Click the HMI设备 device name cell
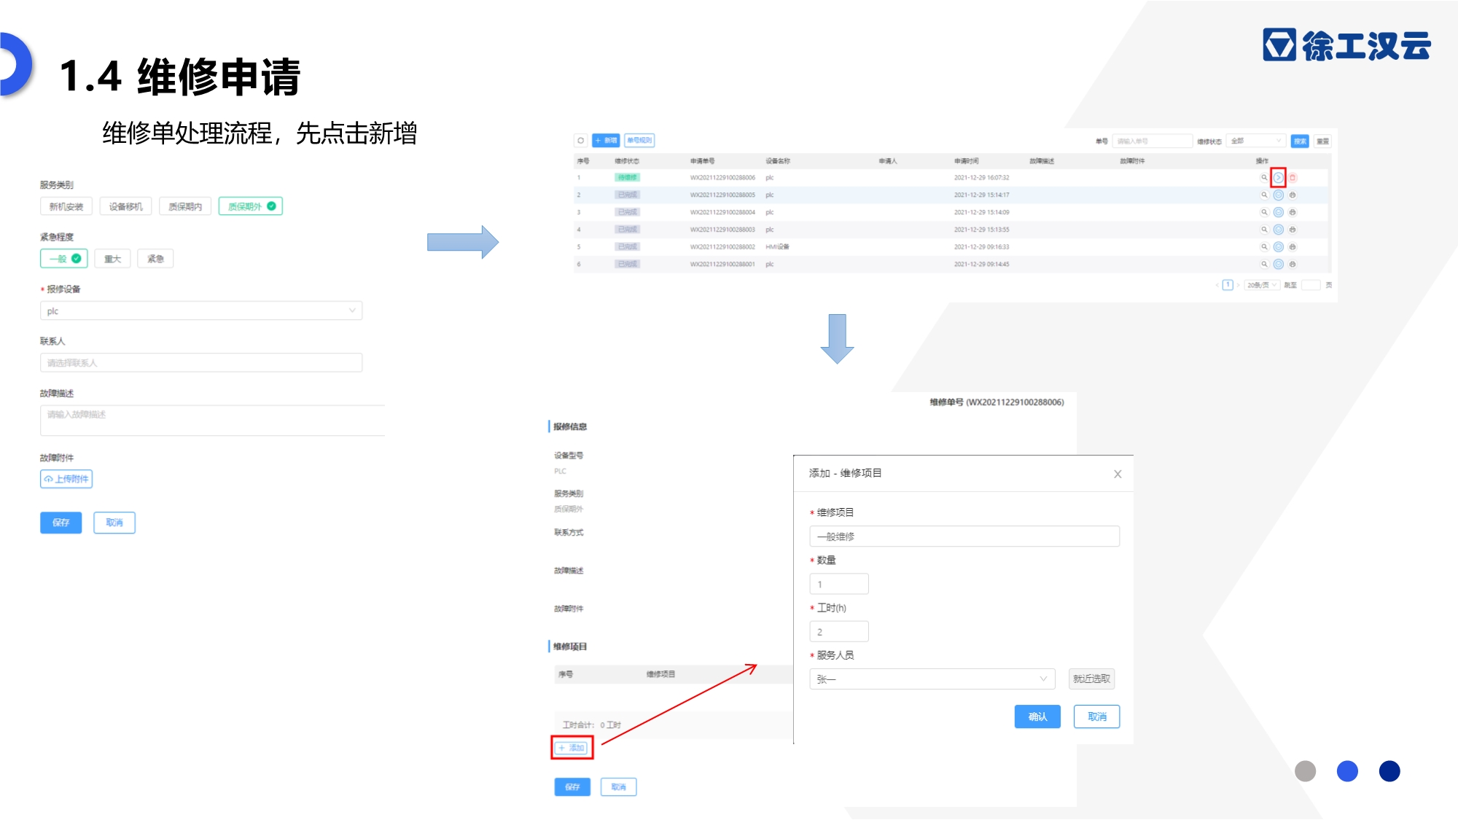This screenshot has height=820, width=1458. click(777, 247)
